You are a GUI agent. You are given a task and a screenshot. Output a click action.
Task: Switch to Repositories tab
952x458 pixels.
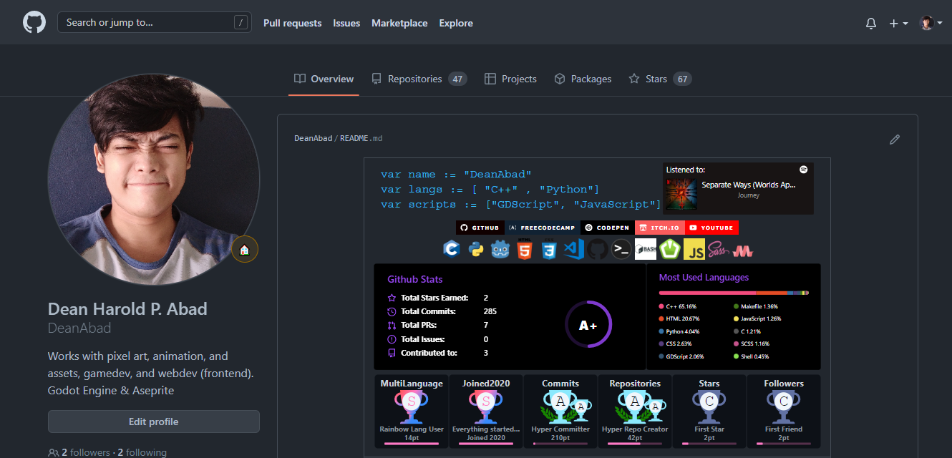click(419, 79)
